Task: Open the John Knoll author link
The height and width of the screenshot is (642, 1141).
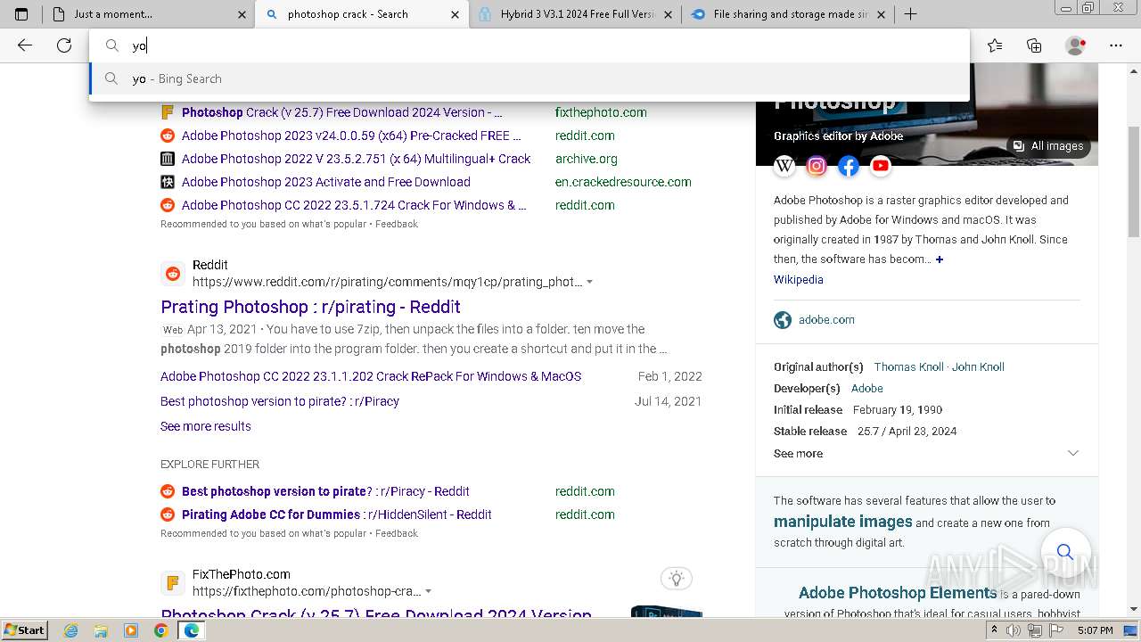Action: 978,366
